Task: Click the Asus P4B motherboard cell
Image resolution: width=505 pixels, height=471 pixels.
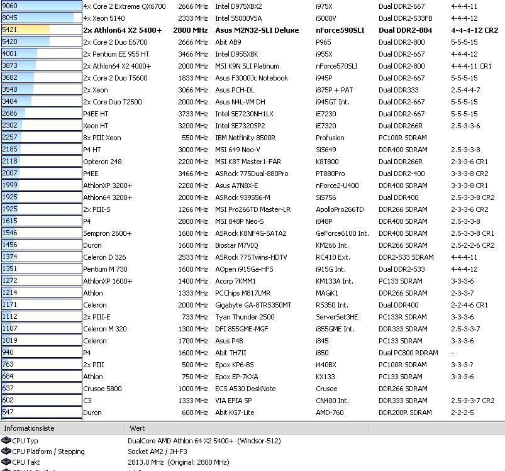Action: [x=229, y=341]
